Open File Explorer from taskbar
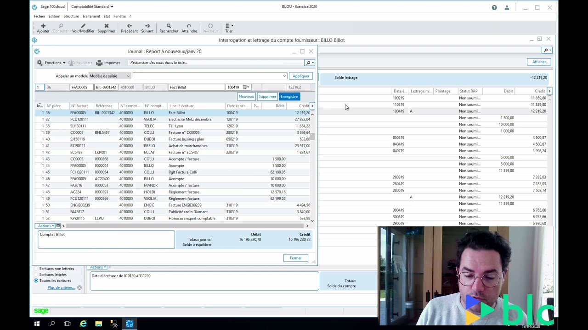 [x=98, y=324]
